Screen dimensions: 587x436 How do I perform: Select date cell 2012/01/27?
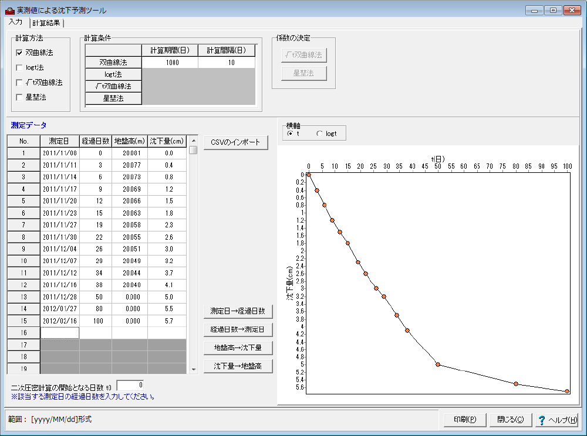(60, 309)
